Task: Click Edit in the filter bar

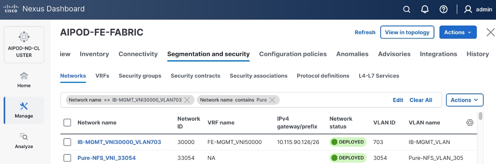Action: 398,100
